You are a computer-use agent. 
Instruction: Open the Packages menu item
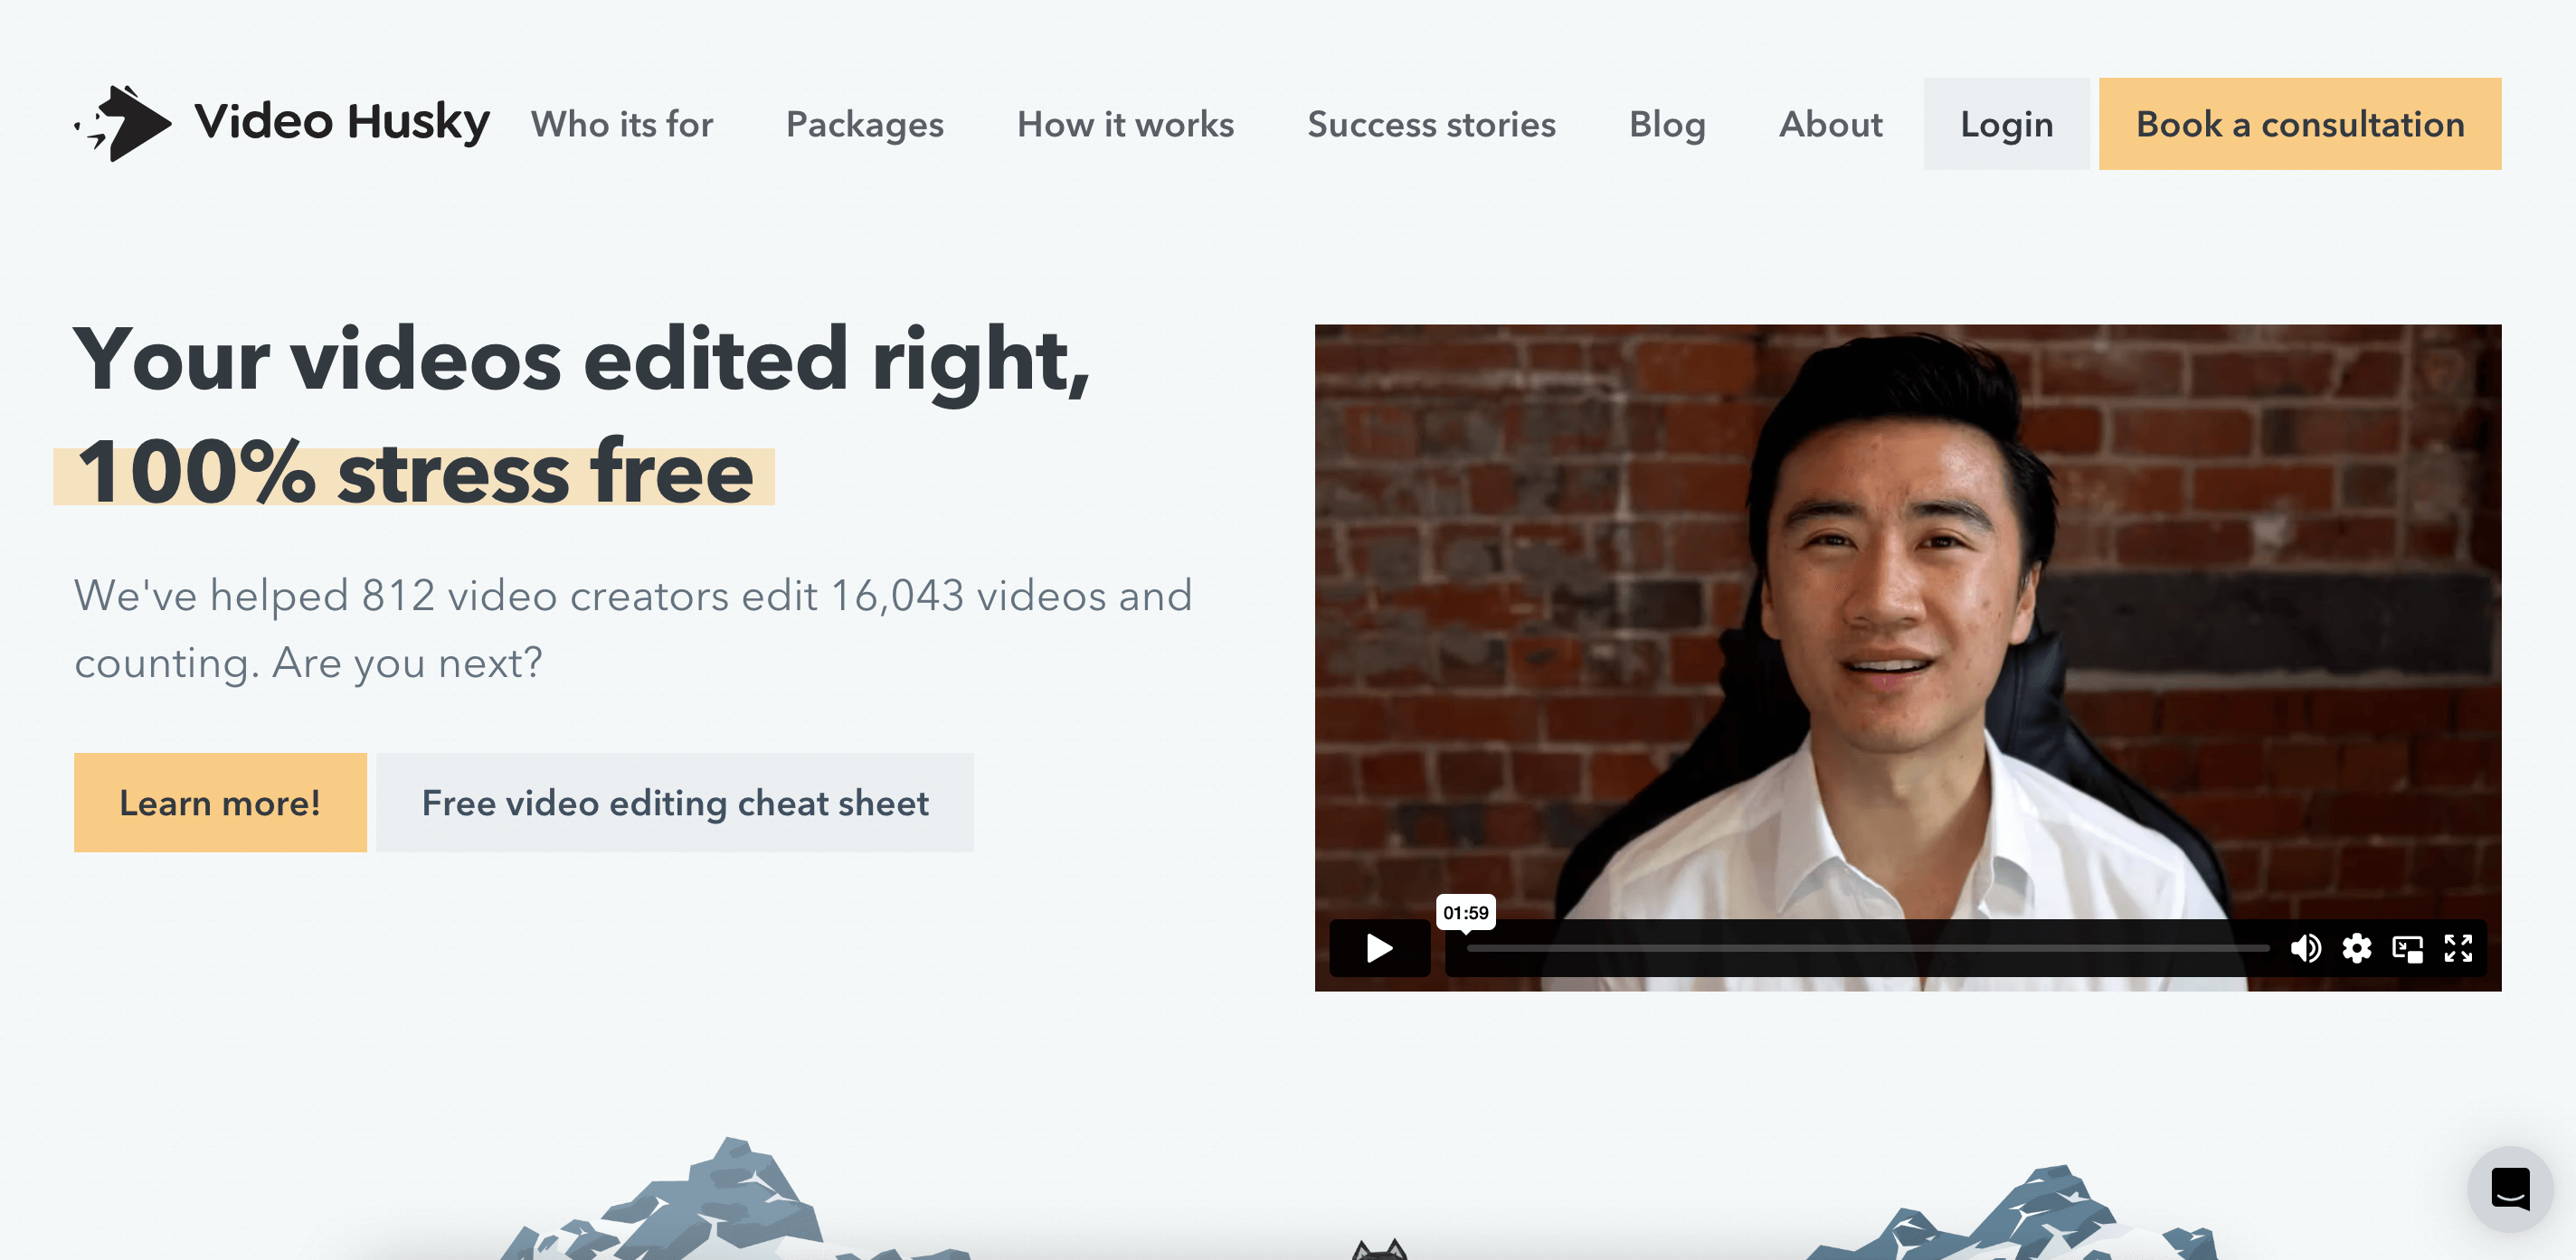[866, 123]
